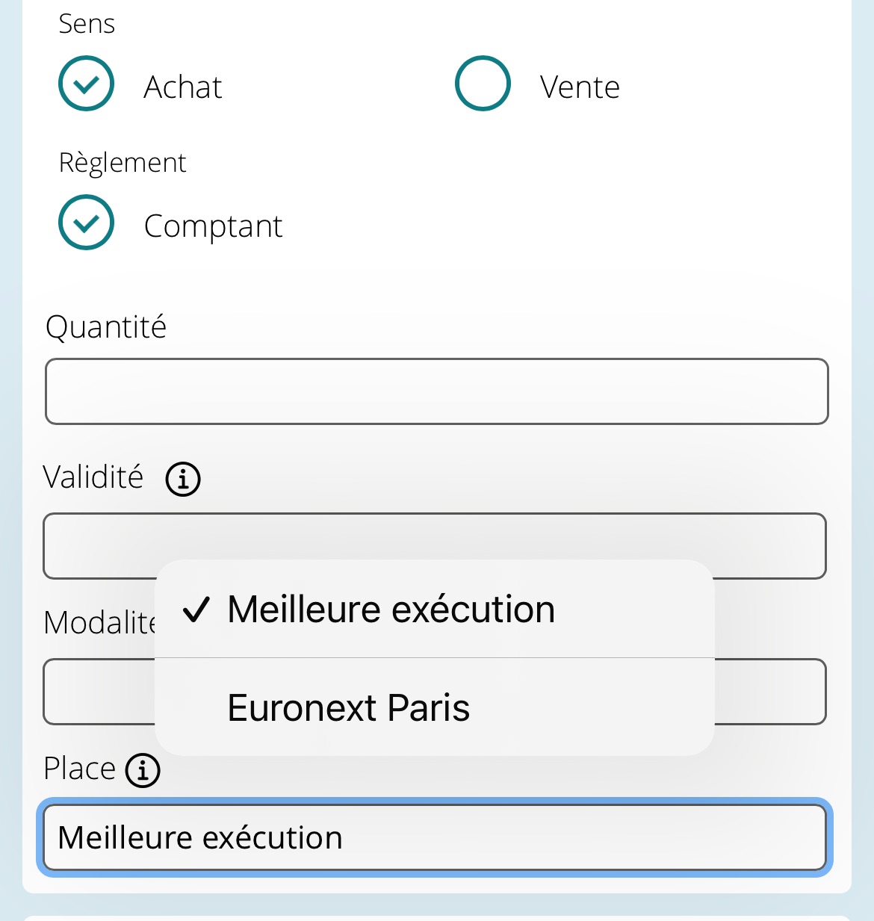The width and height of the screenshot is (874, 921).
Task: Tap the Comptant label text
Action: click(x=213, y=226)
